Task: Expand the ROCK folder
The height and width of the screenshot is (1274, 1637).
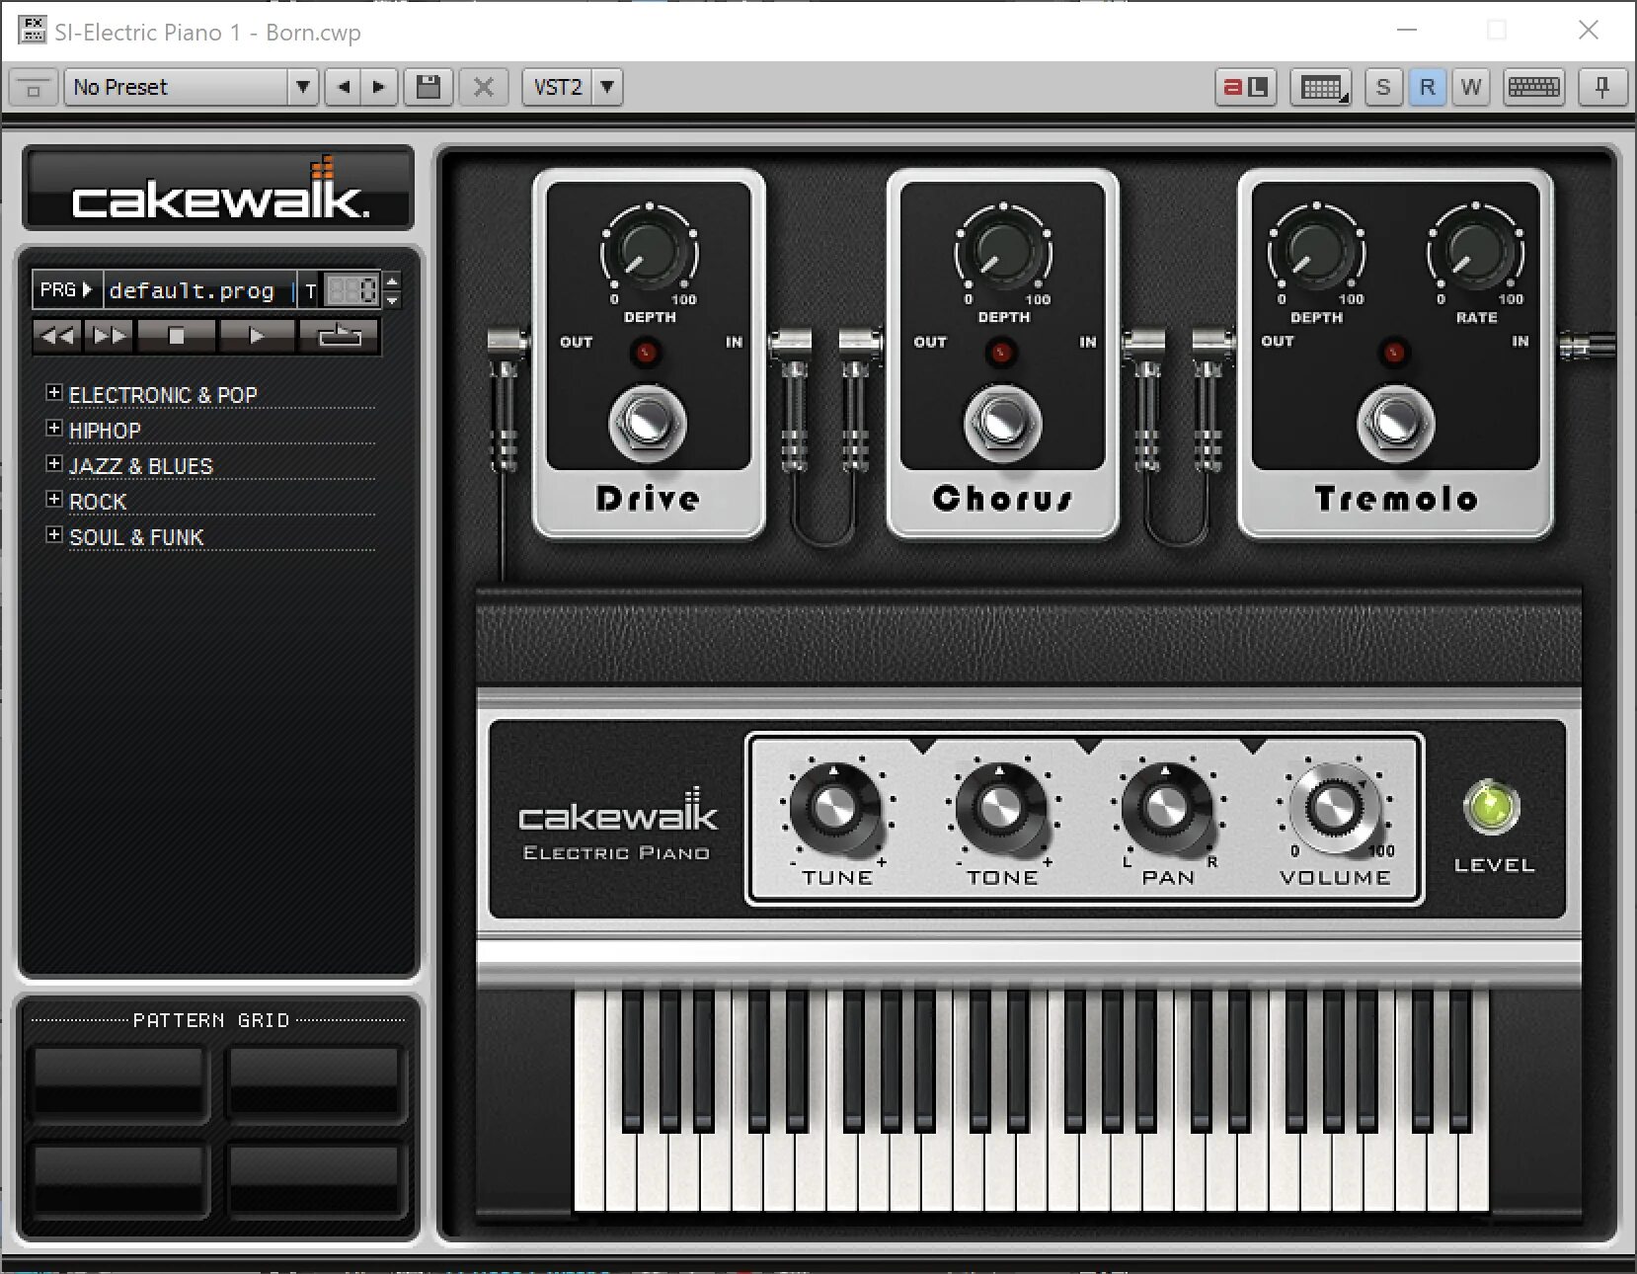Action: point(54,499)
